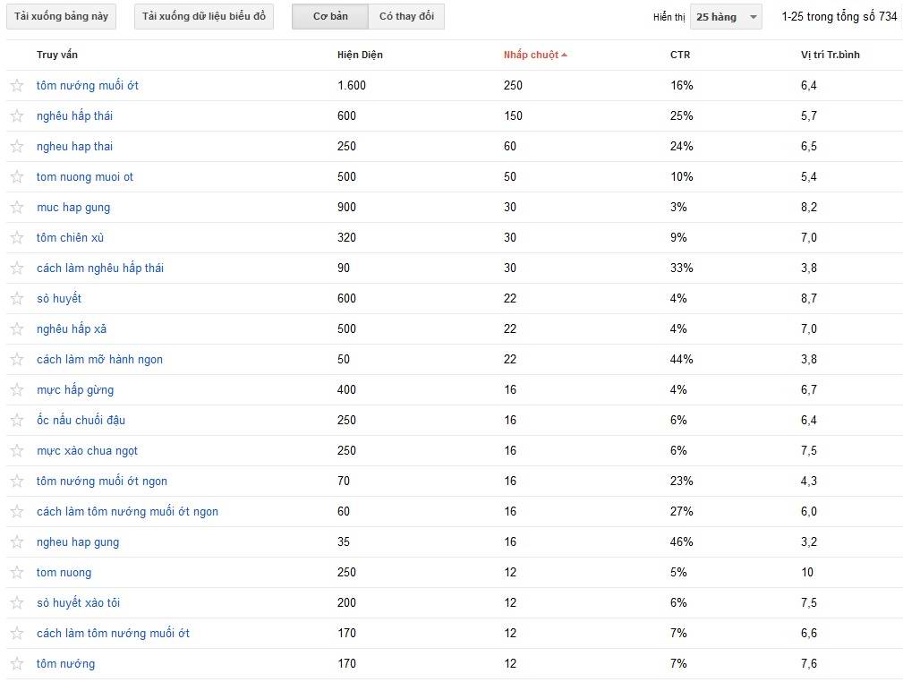Star the tôm nướng query in last row
Viewport: 903px width, 682px height.
pyautogui.click(x=17, y=664)
